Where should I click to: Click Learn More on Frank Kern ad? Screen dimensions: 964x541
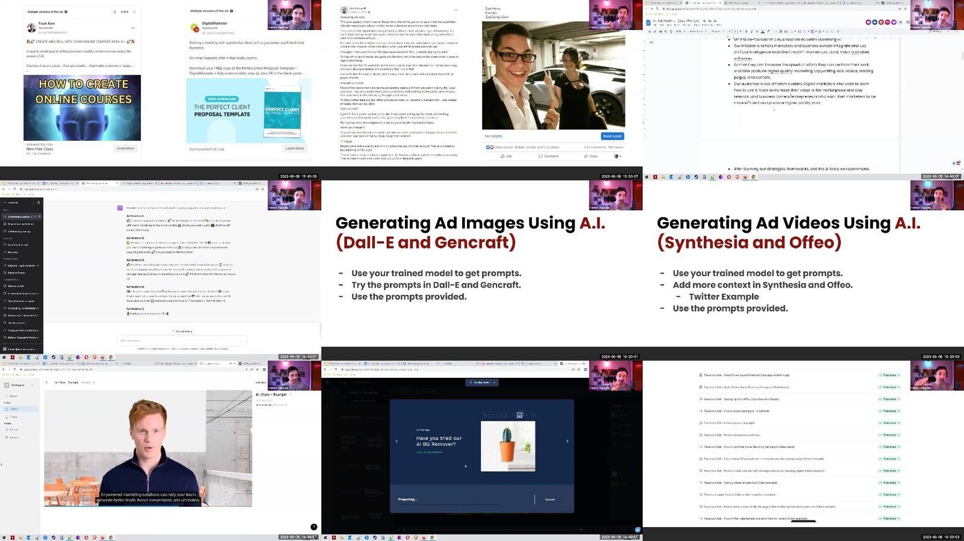pyautogui.click(x=125, y=148)
